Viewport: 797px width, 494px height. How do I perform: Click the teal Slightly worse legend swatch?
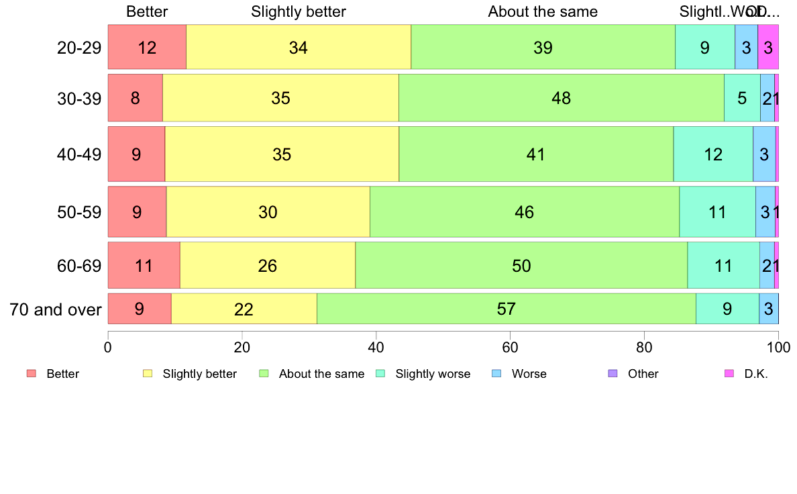point(380,373)
